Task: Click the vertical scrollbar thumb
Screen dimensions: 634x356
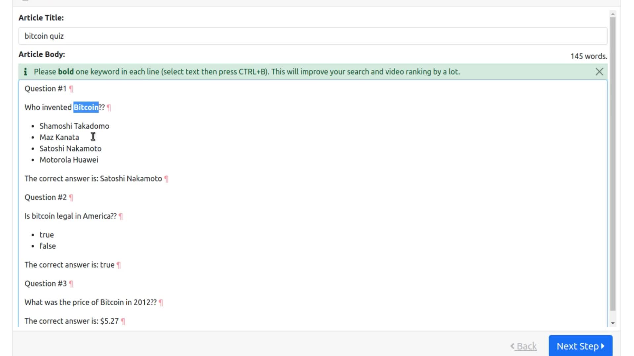Action: coord(613,164)
